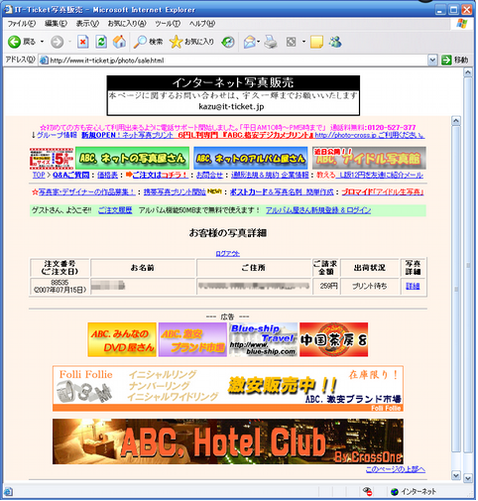The height and width of the screenshot is (501, 478).
Task: Click the ABC. Hotel Club banner
Action: [228, 441]
